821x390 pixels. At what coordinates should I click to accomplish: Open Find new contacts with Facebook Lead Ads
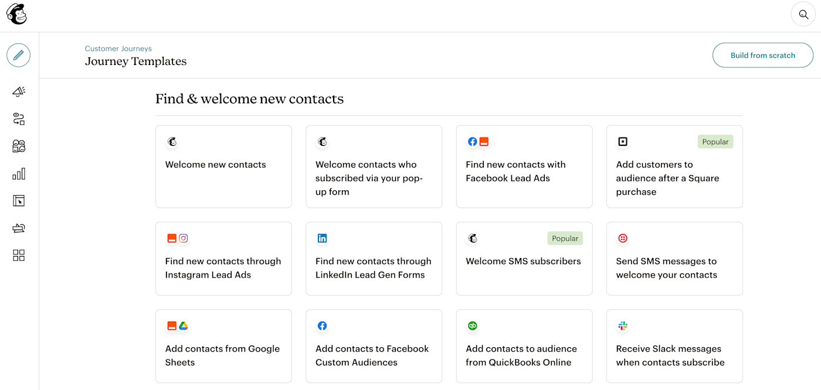pos(524,166)
